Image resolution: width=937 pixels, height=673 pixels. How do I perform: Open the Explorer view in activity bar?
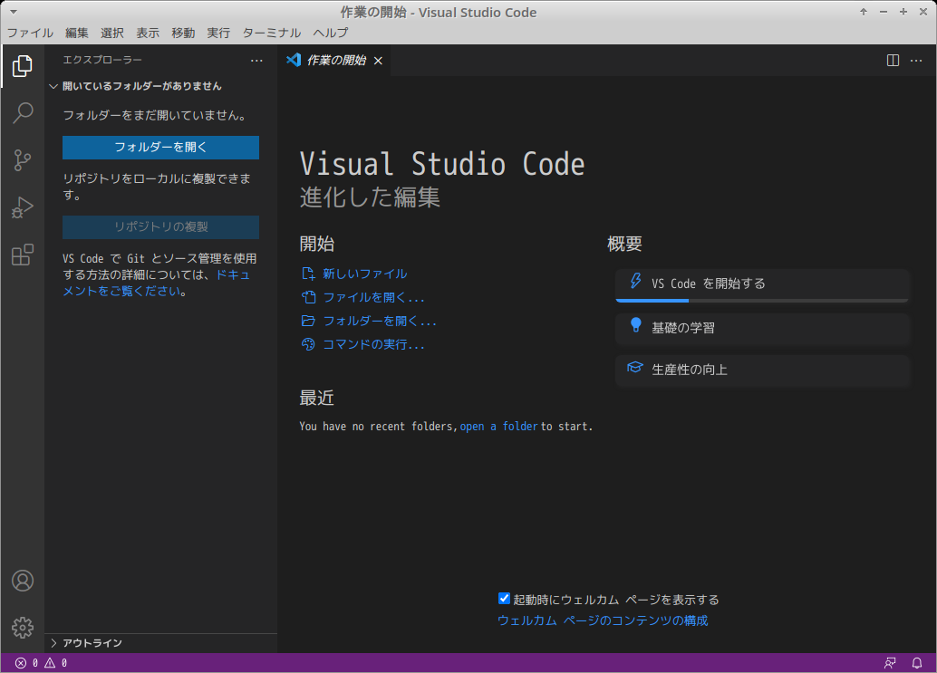[x=22, y=66]
